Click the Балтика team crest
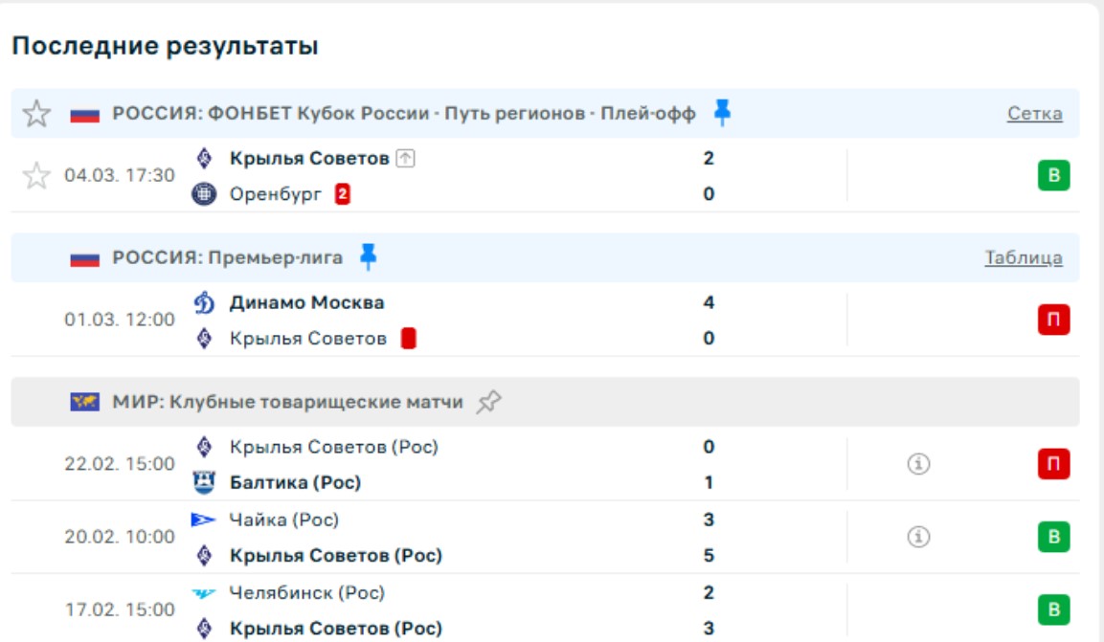The width and height of the screenshot is (1104, 642). point(204,482)
